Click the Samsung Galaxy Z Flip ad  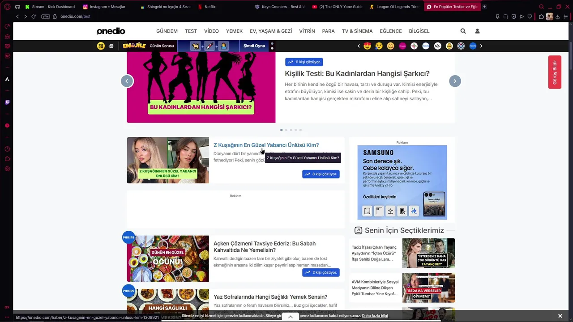pos(402,182)
